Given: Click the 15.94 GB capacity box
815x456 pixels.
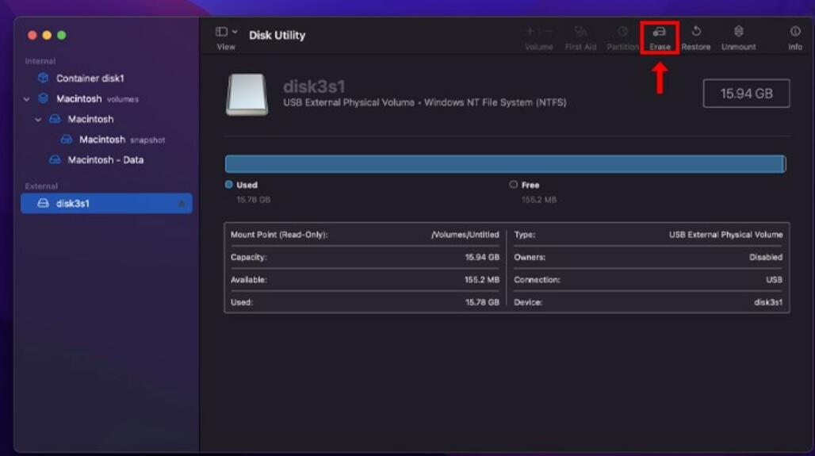Looking at the screenshot, I should click(746, 94).
